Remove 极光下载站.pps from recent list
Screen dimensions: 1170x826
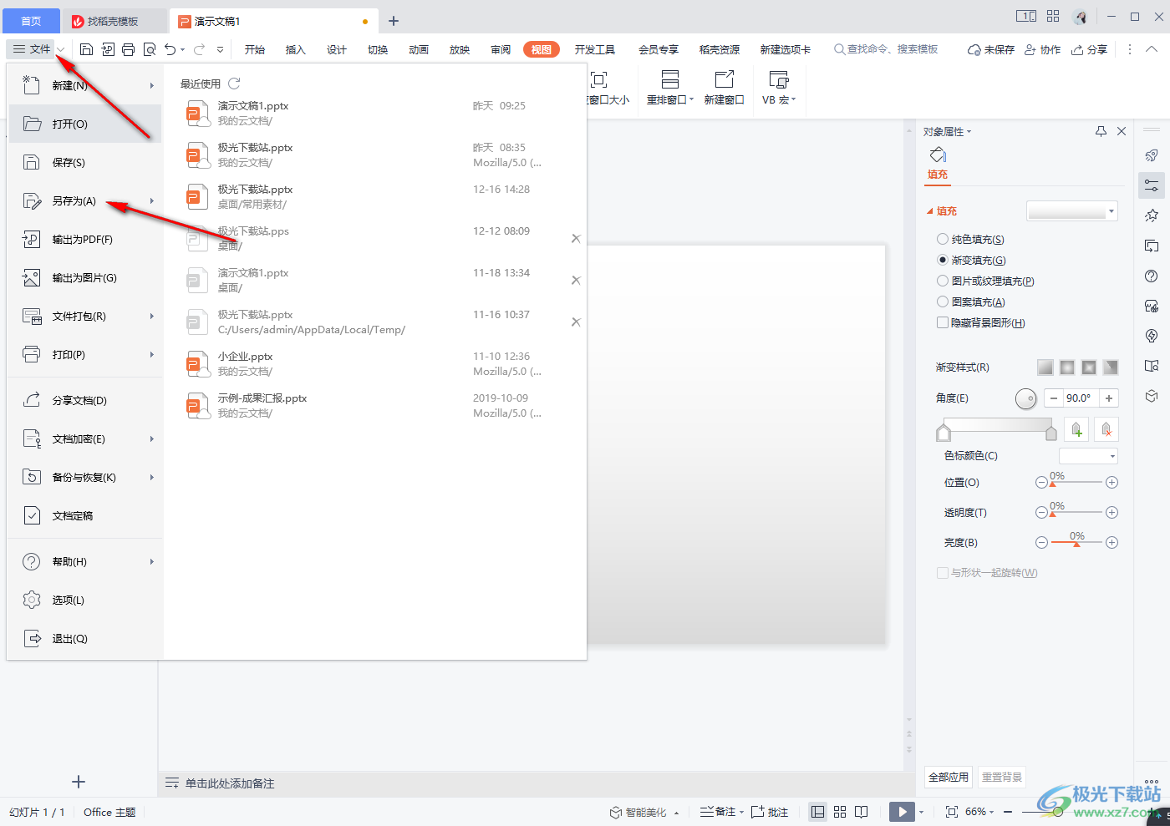576,239
